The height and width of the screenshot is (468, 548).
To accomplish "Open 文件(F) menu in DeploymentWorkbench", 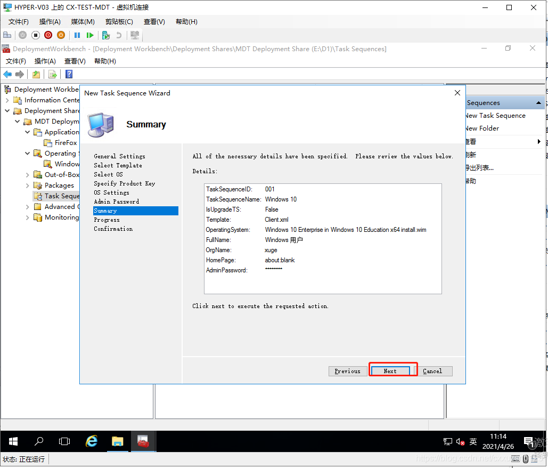I will (16, 61).
